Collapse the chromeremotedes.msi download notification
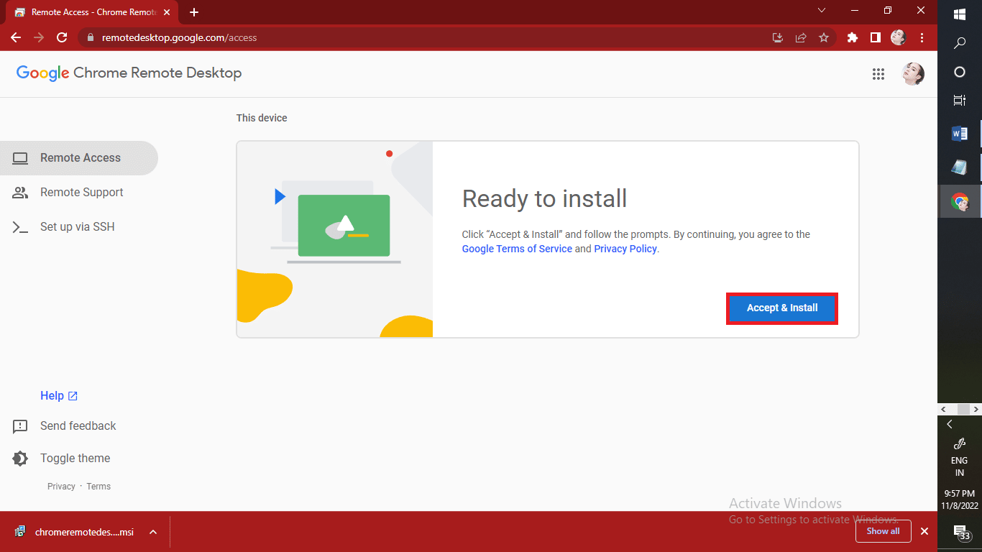Image resolution: width=982 pixels, height=552 pixels. [152, 532]
